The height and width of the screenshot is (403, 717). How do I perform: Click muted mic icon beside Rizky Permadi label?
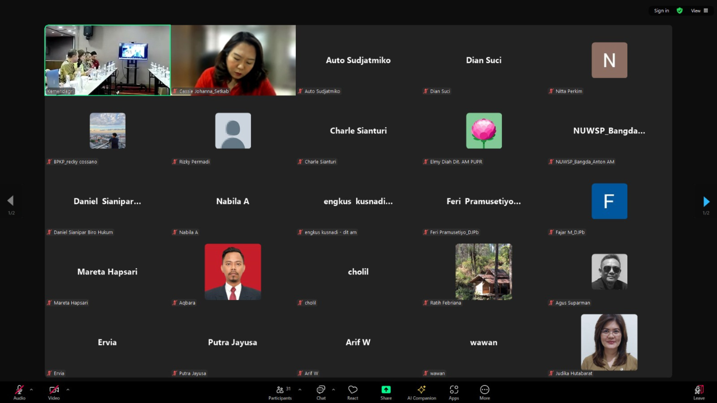coord(175,162)
